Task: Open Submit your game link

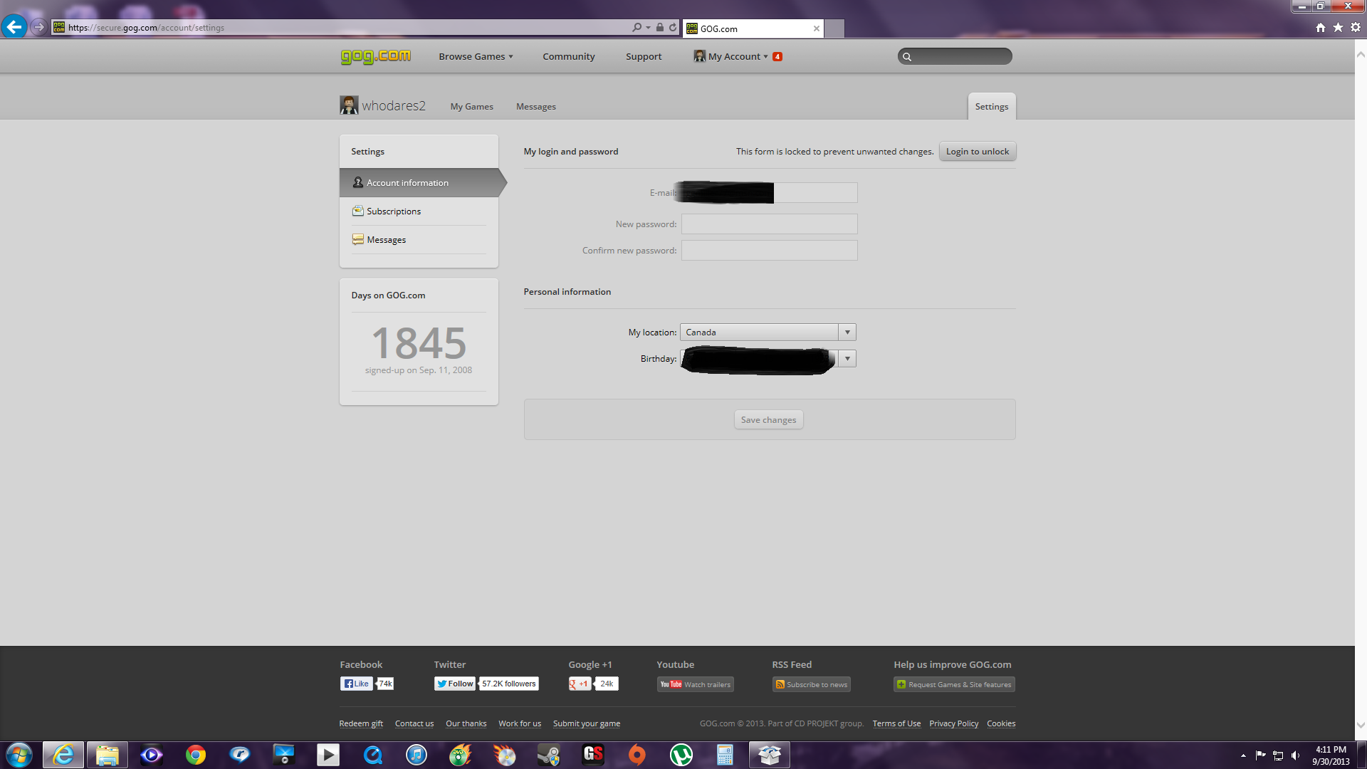Action: pos(587,723)
